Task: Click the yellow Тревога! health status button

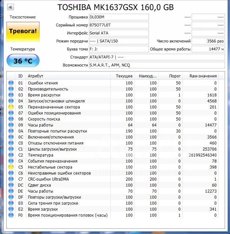Action: (23, 31)
